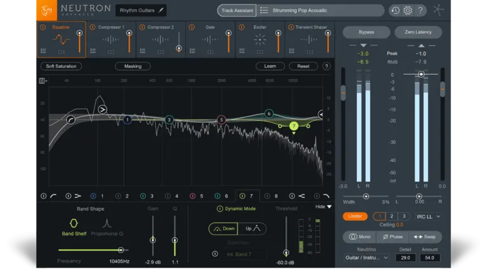Click the Reset button
This screenshot has height=272, width=487.
(x=303, y=66)
